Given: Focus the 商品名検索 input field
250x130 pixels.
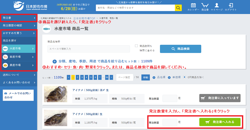Looking at the screenshot, I should click(89, 49).
